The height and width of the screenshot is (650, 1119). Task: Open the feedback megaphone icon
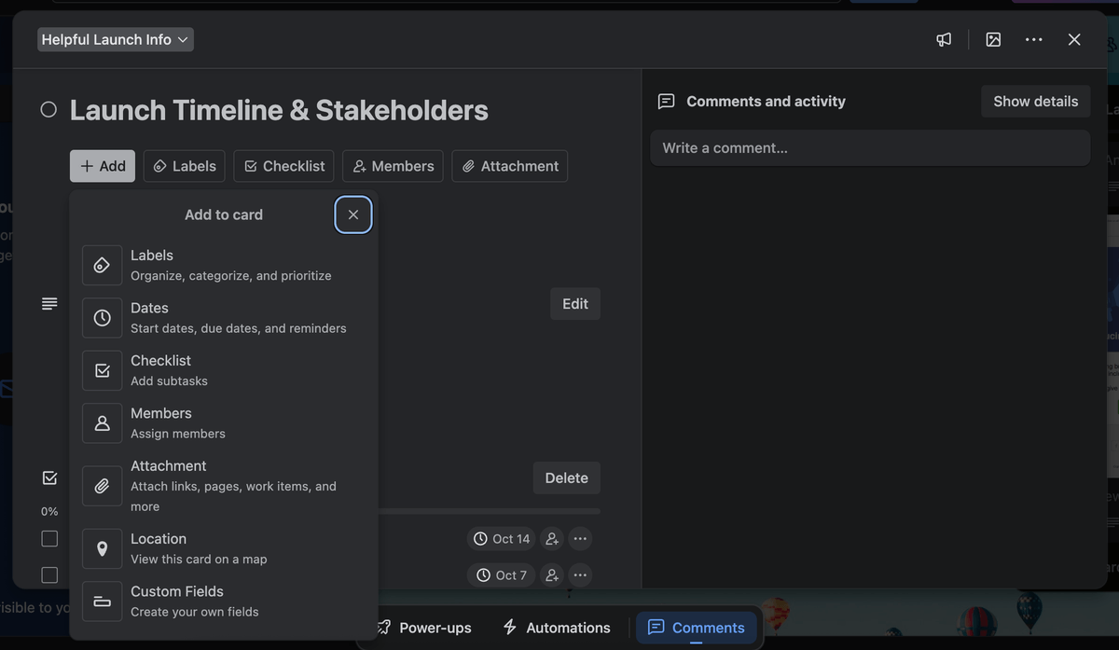pyautogui.click(x=943, y=39)
